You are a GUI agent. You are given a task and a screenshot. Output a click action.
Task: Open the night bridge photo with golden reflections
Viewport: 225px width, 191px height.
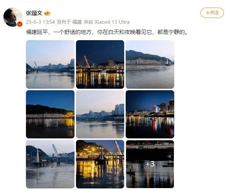tap(100, 64)
